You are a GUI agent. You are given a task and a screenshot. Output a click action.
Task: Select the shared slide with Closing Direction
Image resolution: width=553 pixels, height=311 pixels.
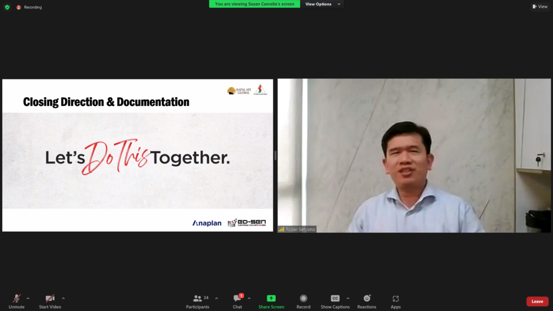pos(138,155)
